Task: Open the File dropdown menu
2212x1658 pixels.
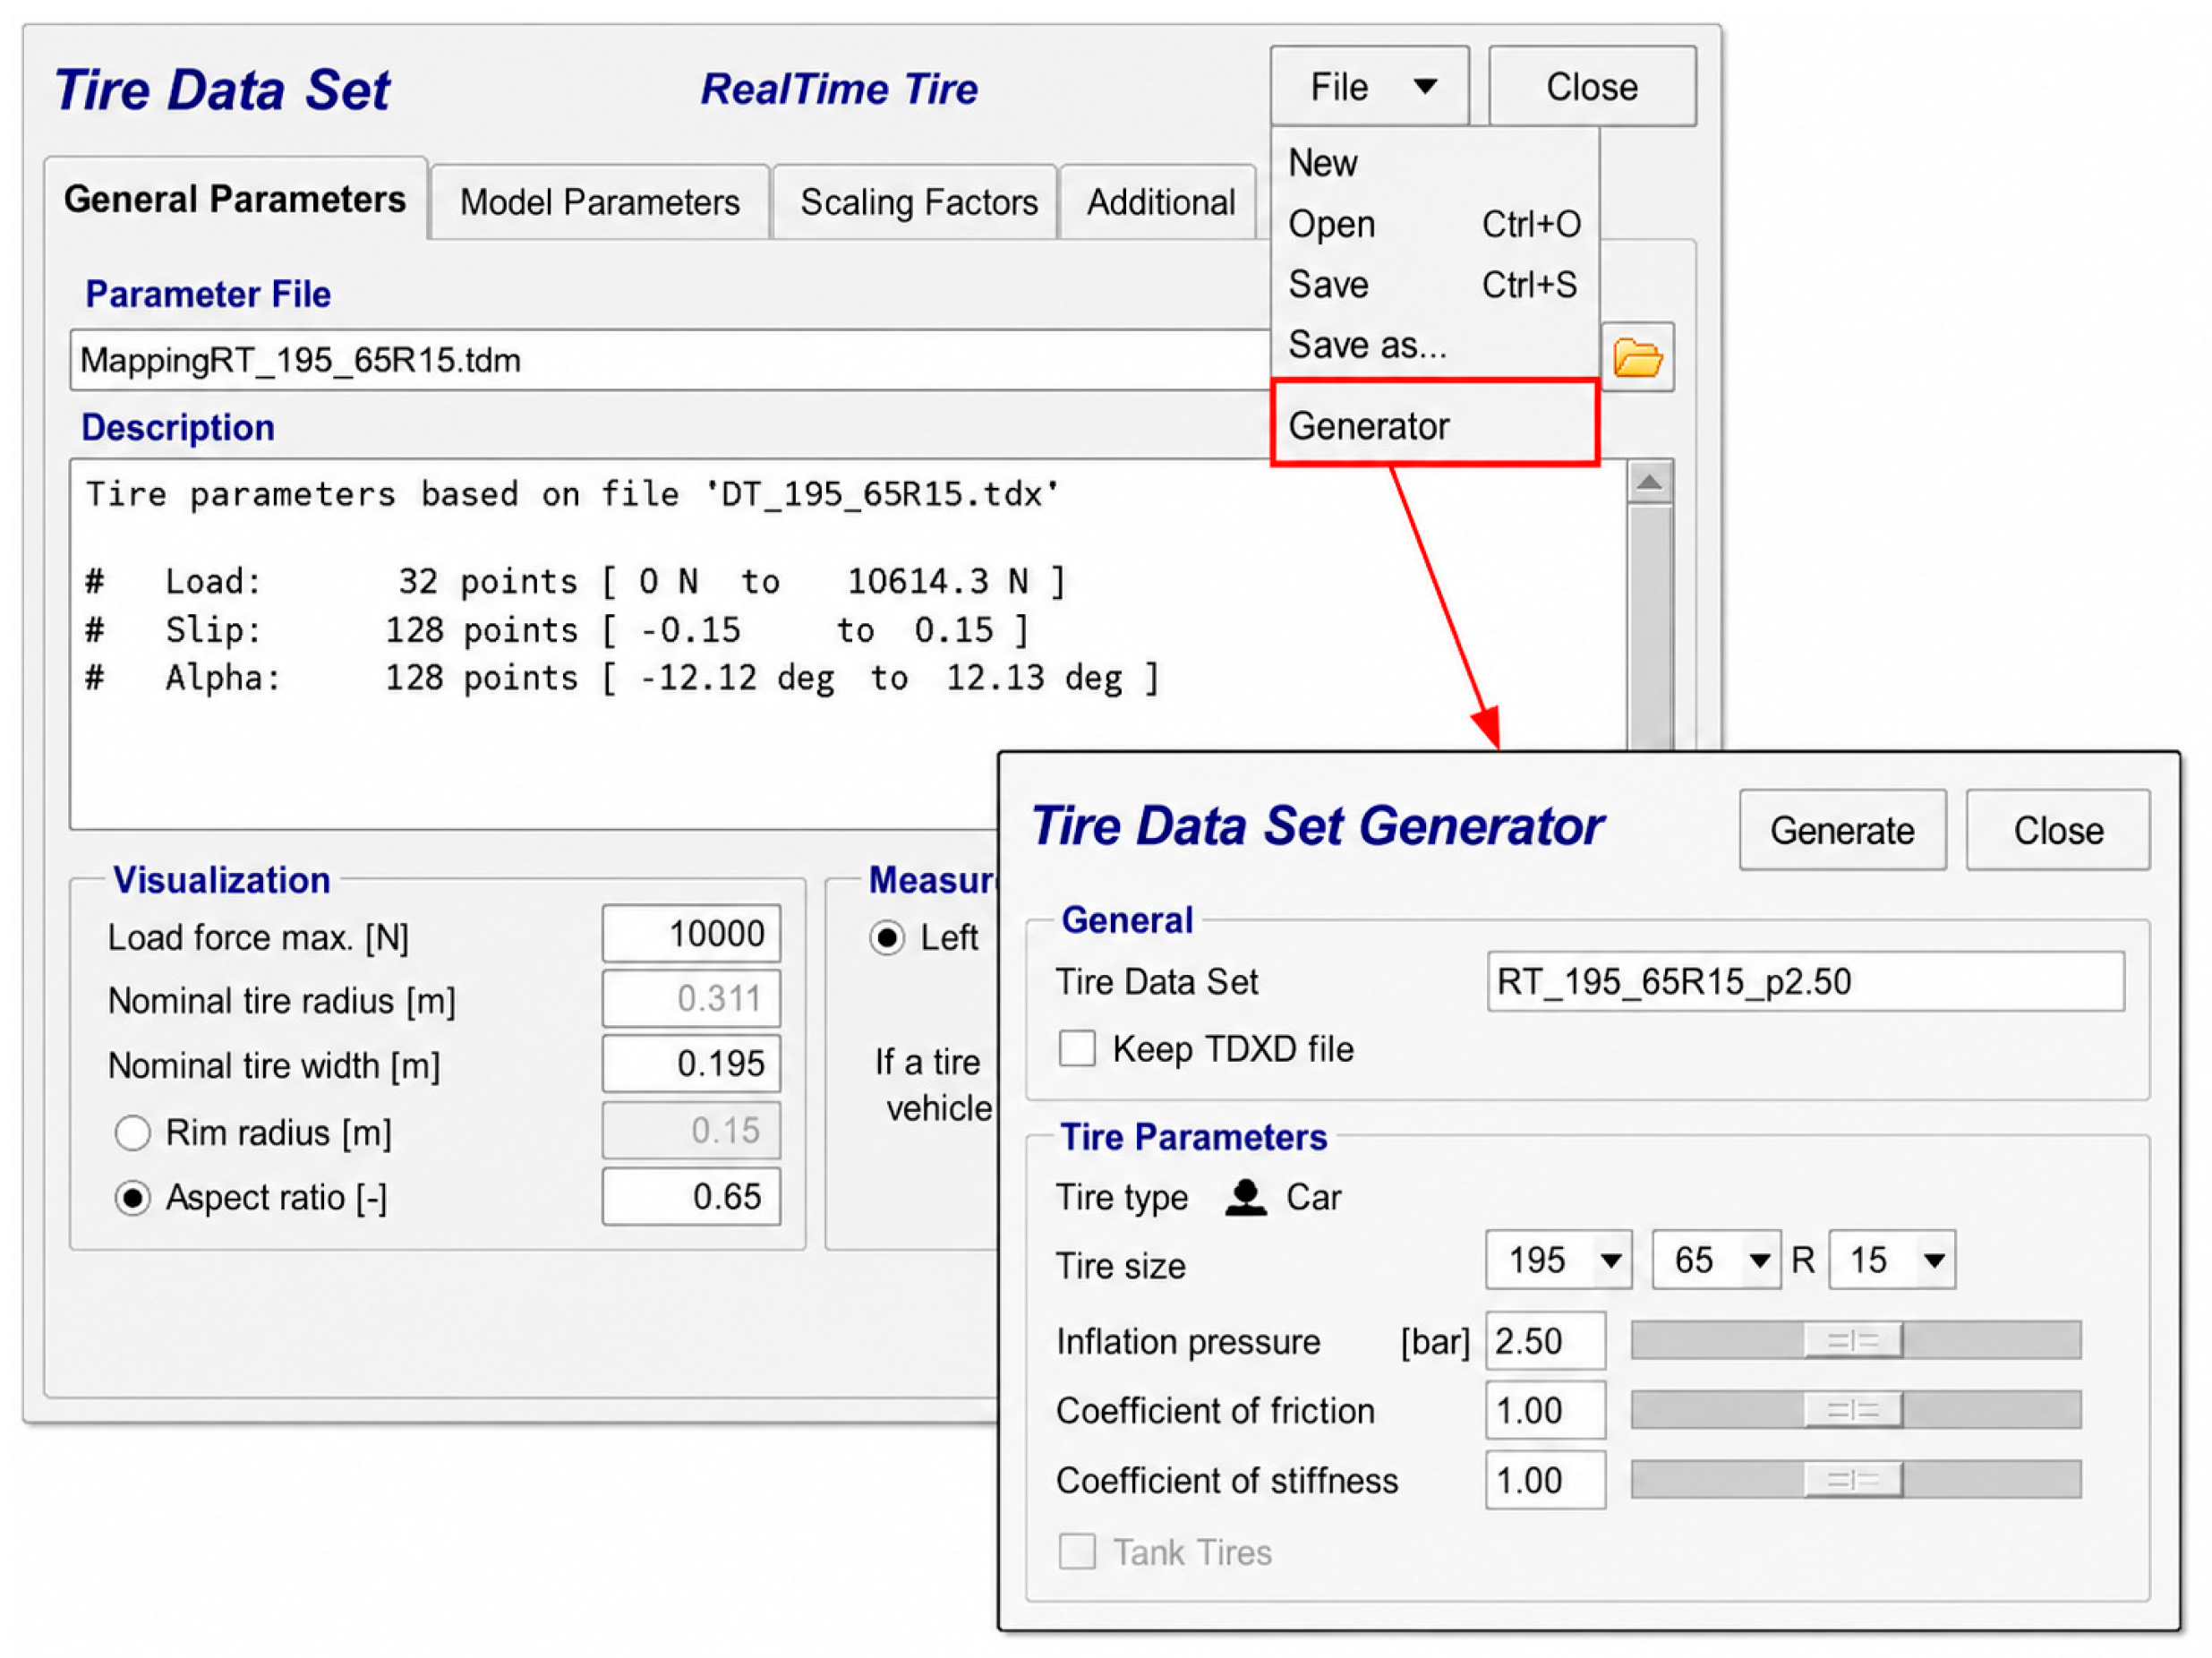Action: coord(1369,86)
